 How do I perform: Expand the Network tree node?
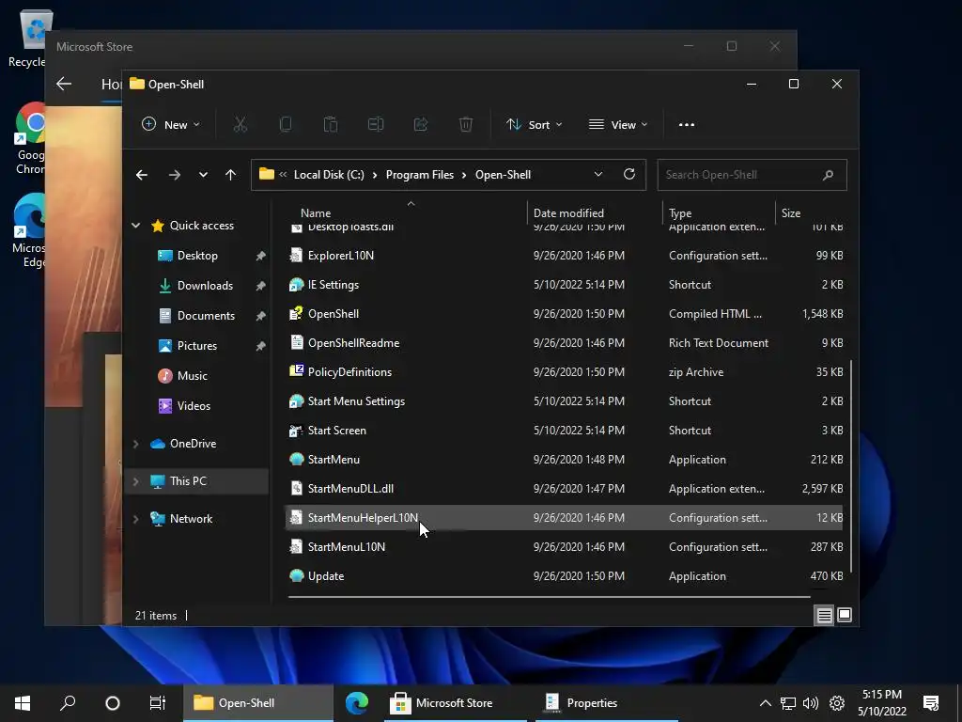[135, 519]
